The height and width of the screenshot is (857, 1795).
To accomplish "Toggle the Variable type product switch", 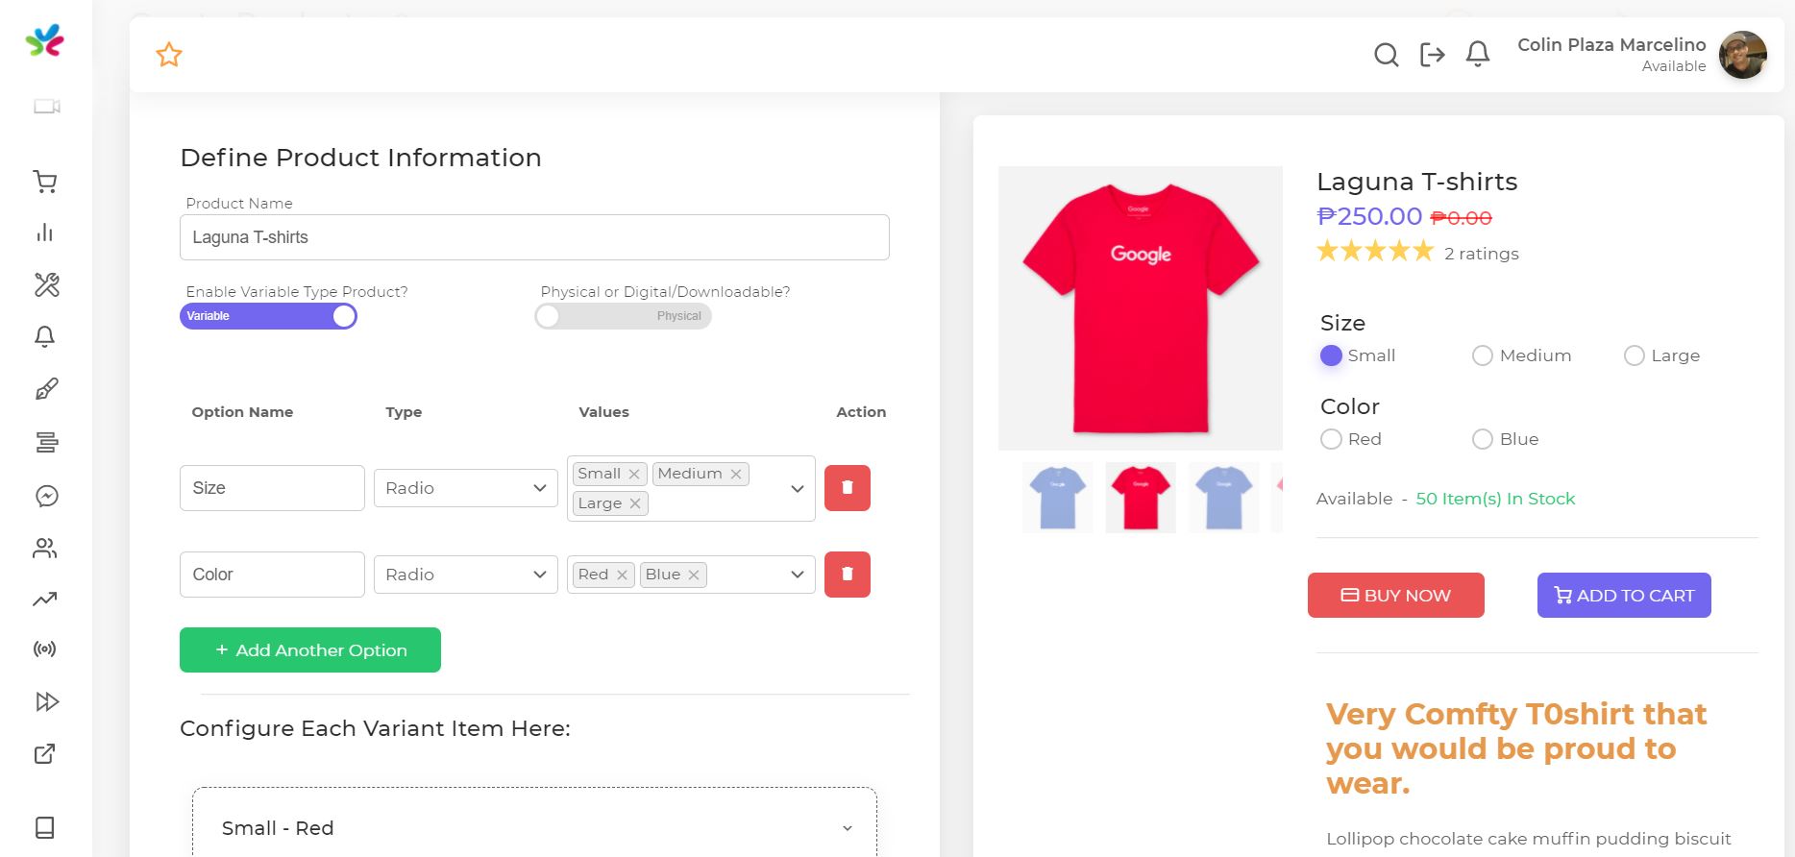I will pyautogui.click(x=268, y=316).
